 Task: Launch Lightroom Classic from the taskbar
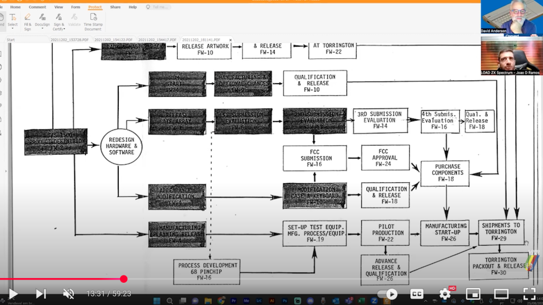click(259, 301)
